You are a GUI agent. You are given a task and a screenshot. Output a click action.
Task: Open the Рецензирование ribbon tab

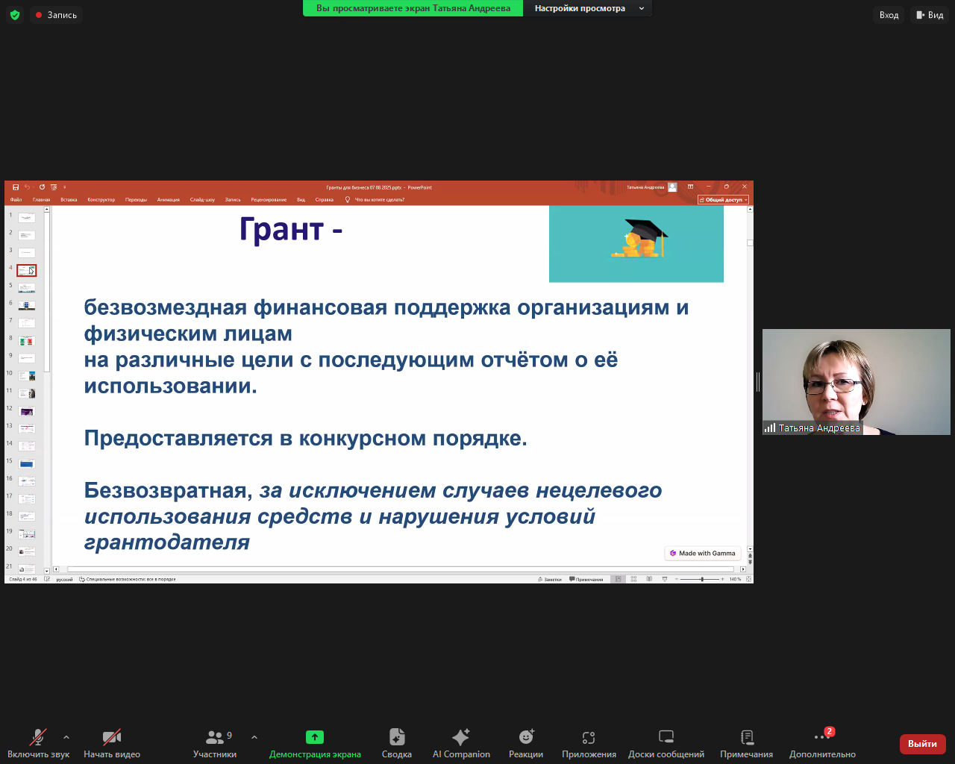tap(270, 199)
